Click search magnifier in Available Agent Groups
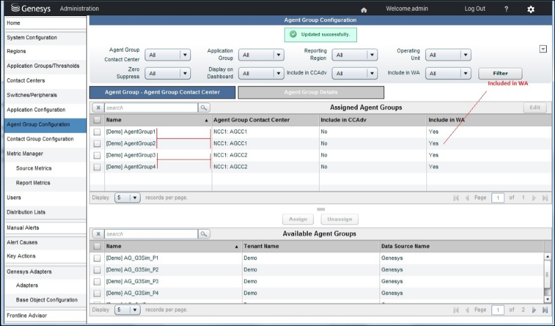 tap(204, 234)
